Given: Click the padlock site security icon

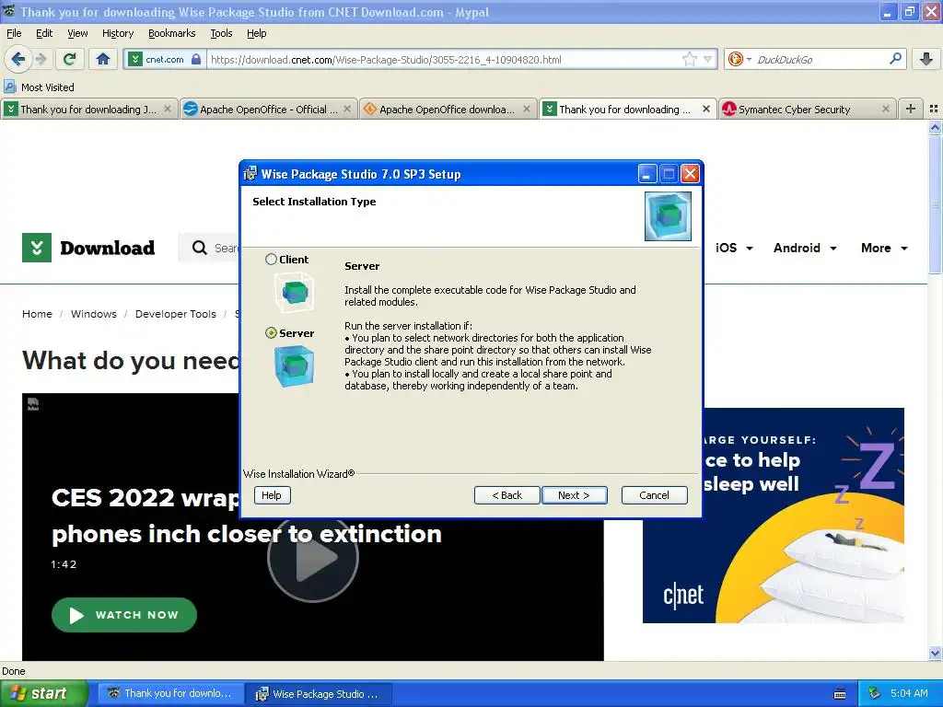Looking at the screenshot, I should point(196,59).
